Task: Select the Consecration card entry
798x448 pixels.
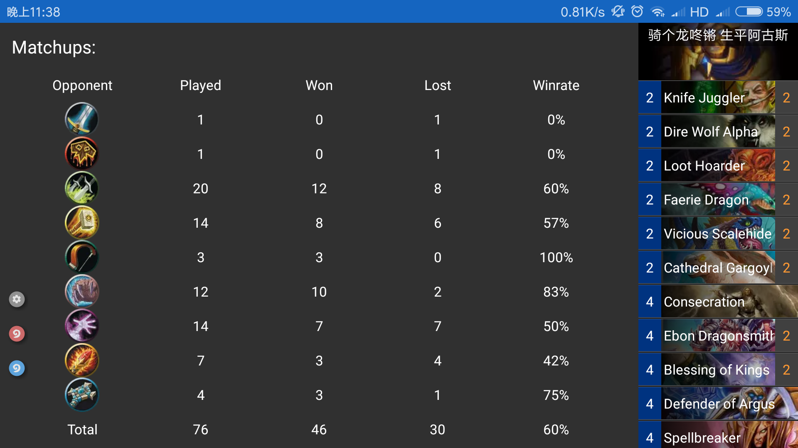Action: pyautogui.click(x=718, y=302)
